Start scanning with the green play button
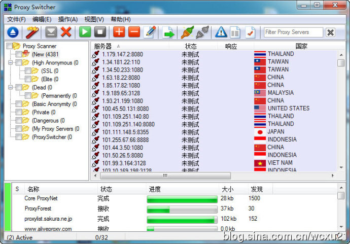The width and height of the screenshot is (350, 244). 85,32
